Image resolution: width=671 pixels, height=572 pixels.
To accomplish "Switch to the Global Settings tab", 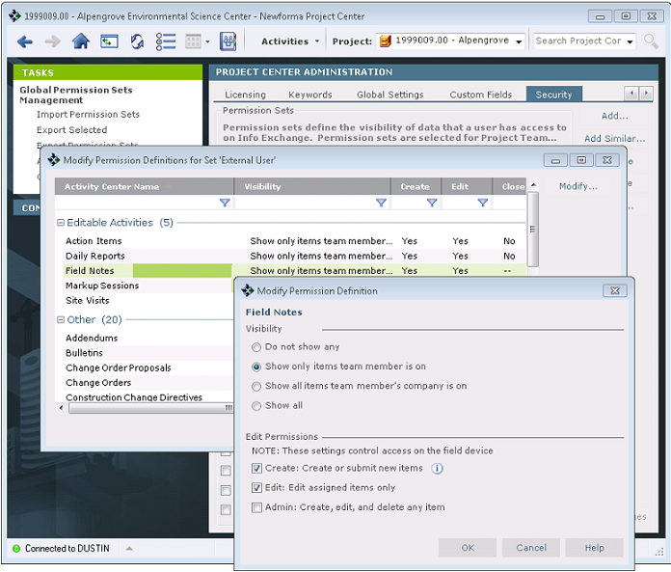I will click(389, 95).
